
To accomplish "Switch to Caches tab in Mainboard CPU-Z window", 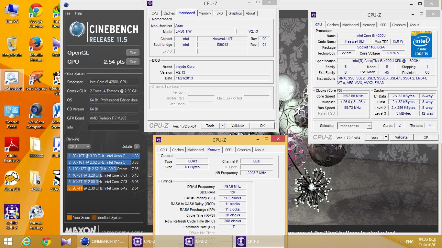I will tap(169, 13).
